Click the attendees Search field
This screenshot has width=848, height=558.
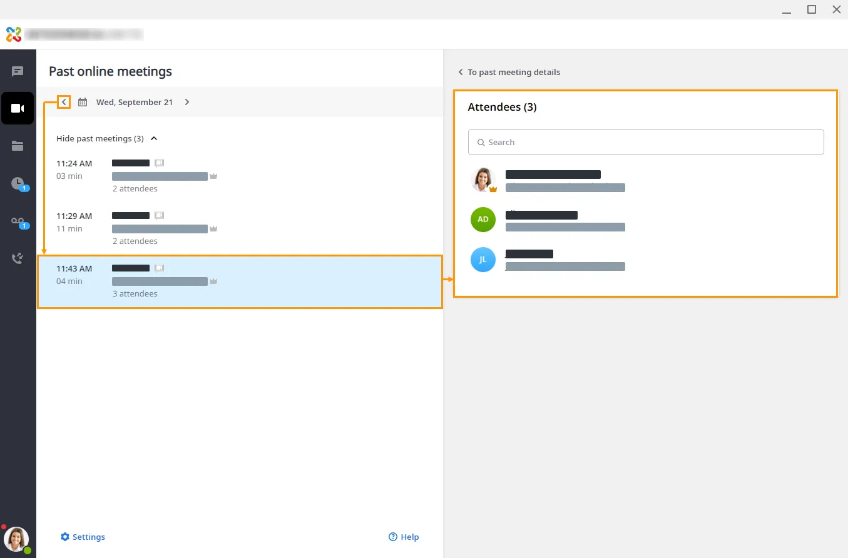[646, 142]
